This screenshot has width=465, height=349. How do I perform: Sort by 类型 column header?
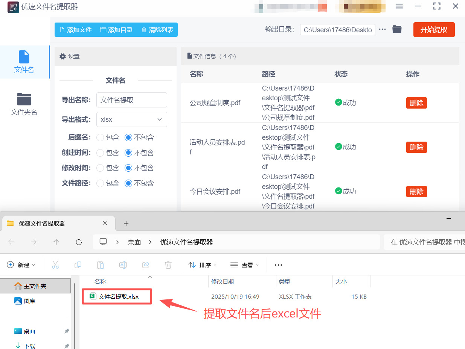[285, 281]
